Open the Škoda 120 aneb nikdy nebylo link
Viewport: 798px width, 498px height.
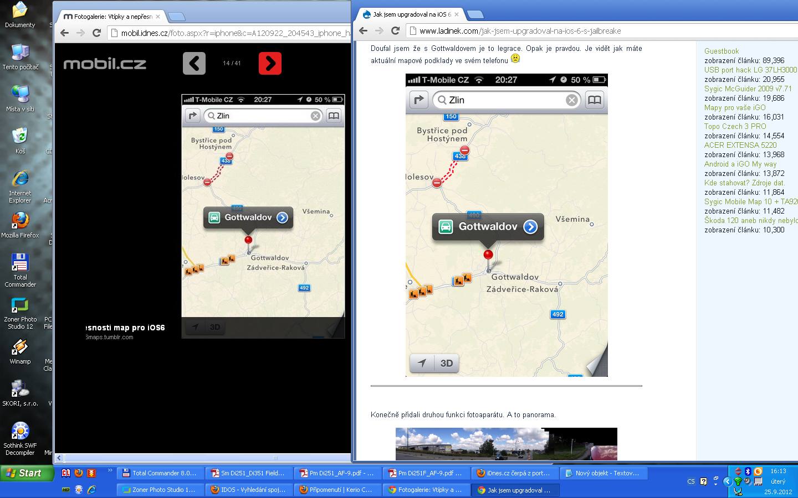coord(751,220)
